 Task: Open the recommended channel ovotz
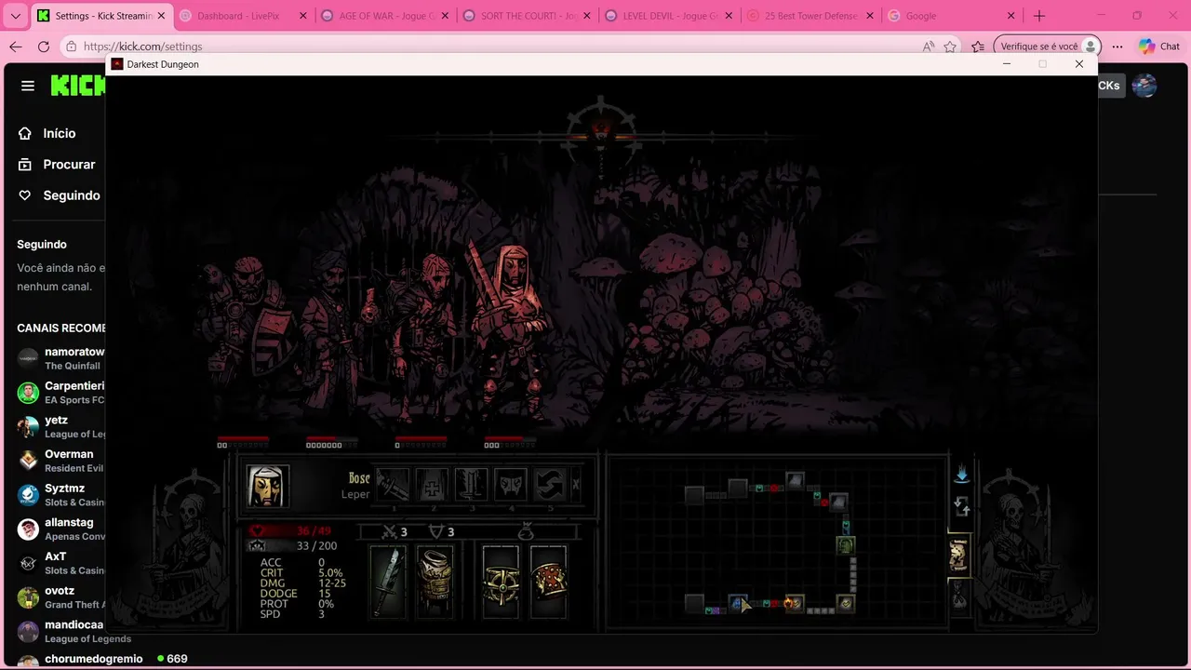click(60, 596)
